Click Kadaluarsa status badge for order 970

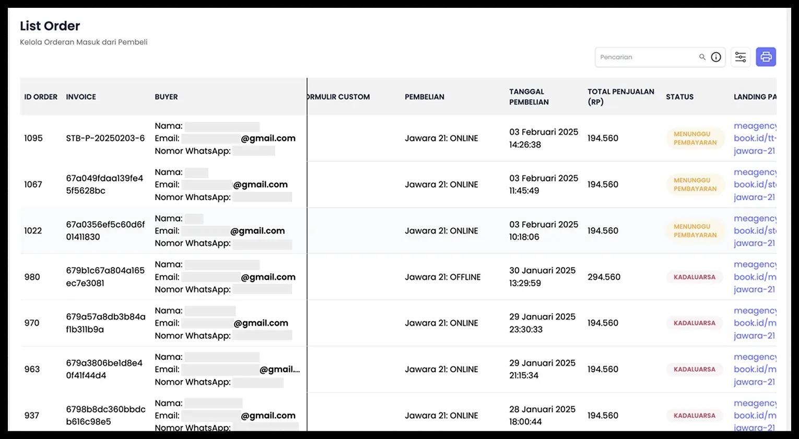point(695,323)
